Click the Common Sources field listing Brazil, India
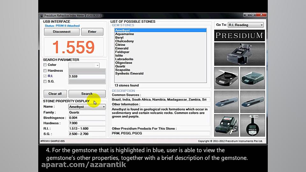The image size is (306, 172). click(x=160, y=99)
